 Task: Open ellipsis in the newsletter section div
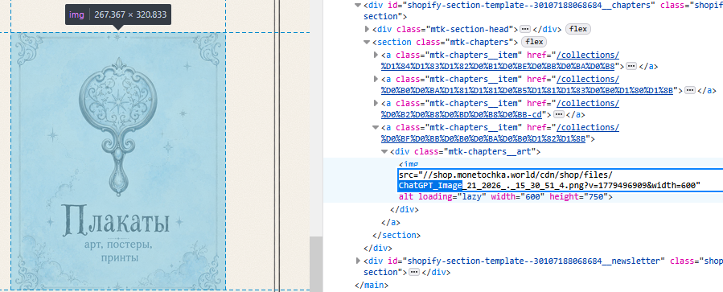click(414, 272)
